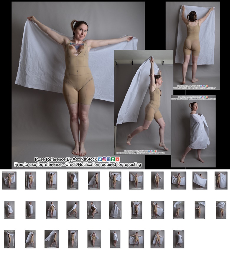
Task: Click watermark text on the back-view photo
Action: point(195,87)
